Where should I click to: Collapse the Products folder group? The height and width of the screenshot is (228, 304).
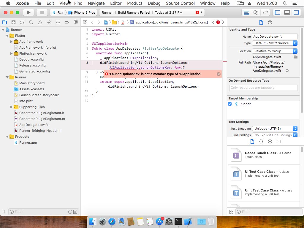[7, 137]
